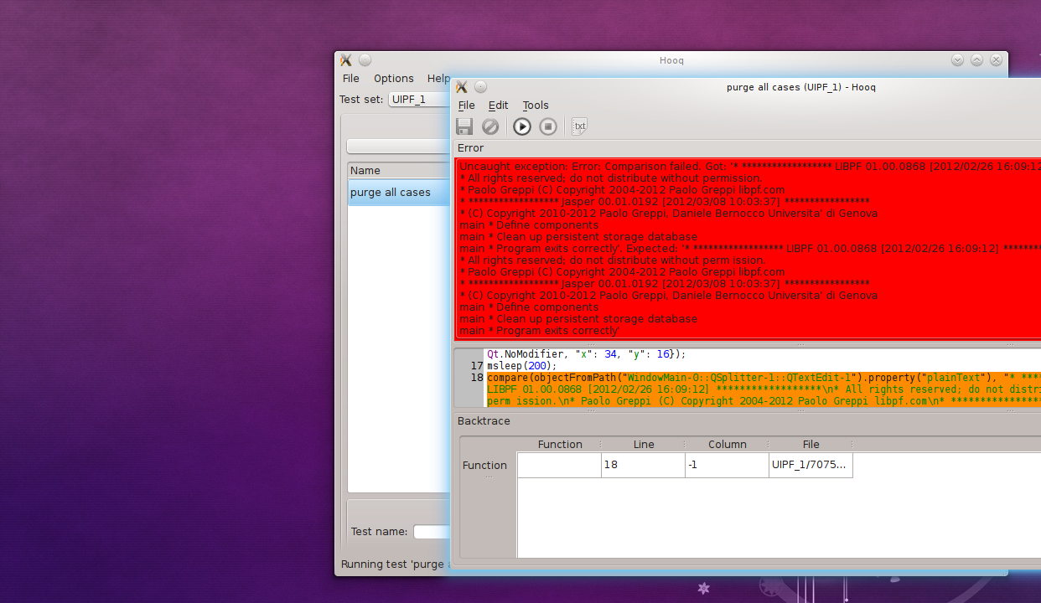1041x603 pixels.
Task: Run the test with the play icon
Action: [522, 126]
